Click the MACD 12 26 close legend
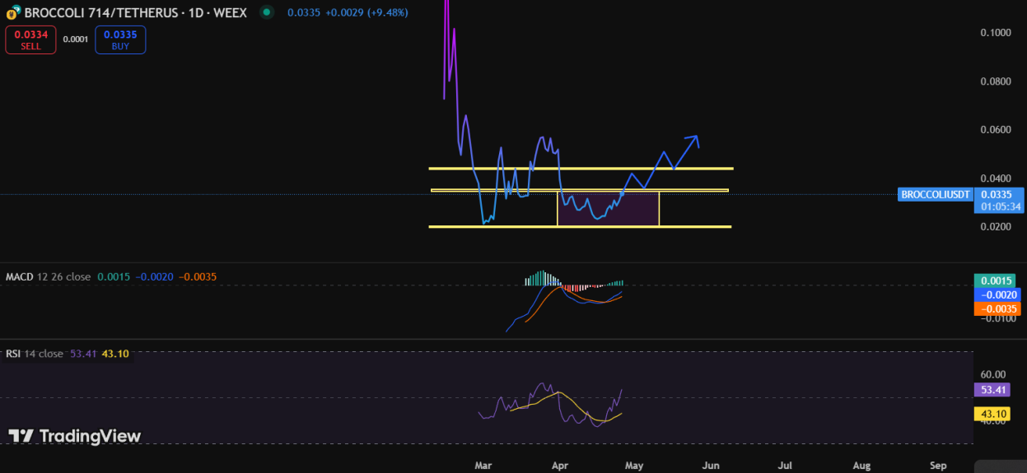1027x473 pixels. point(49,277)
